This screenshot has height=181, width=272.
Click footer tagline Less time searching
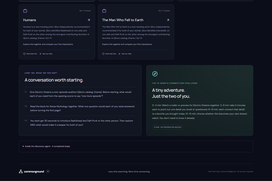129,172
